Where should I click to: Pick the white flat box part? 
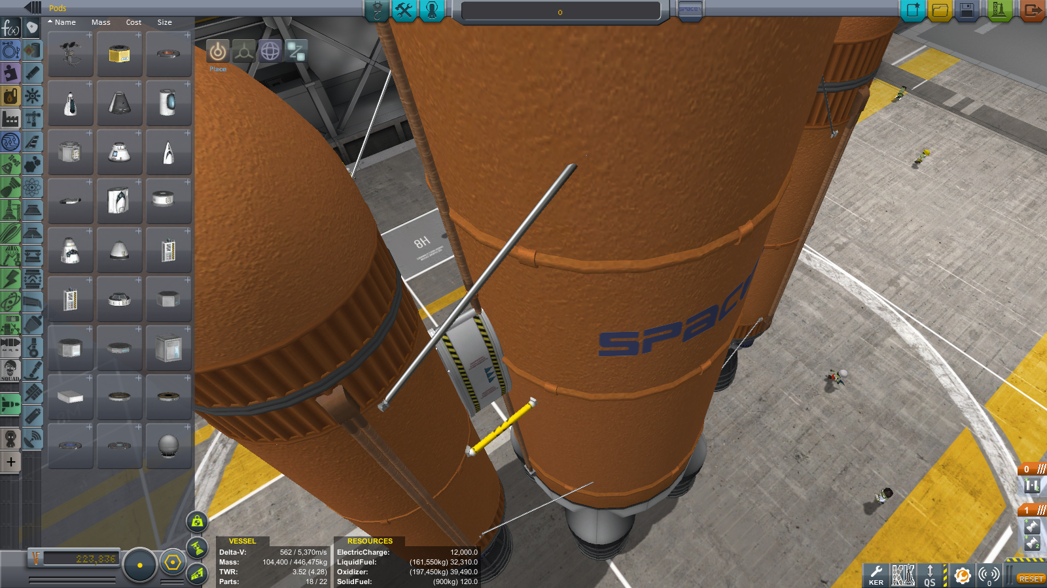click(x=71, y=397)
